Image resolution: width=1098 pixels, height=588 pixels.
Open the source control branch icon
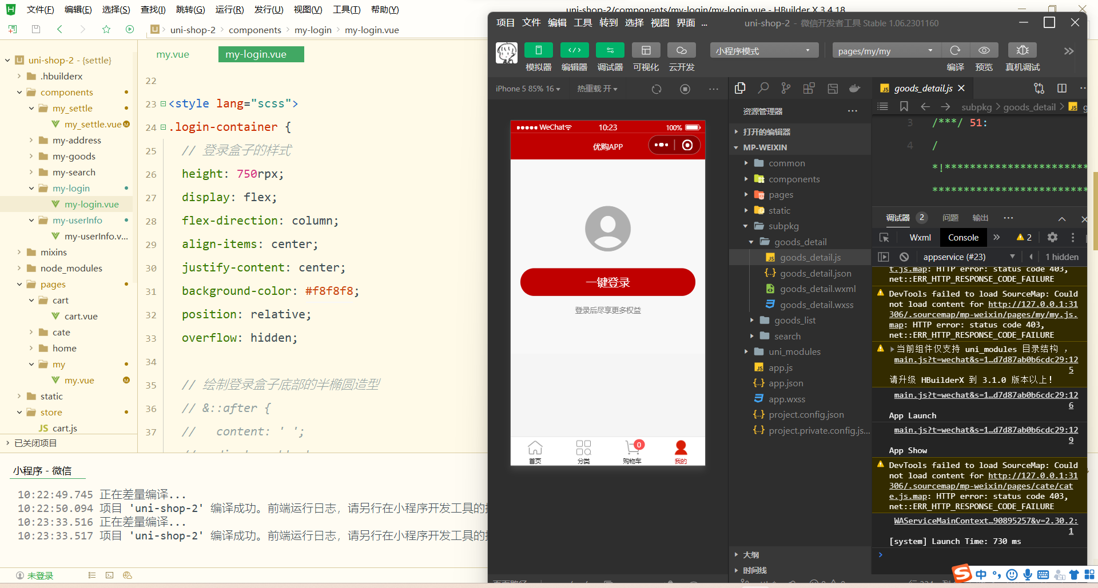coord(785,88)
